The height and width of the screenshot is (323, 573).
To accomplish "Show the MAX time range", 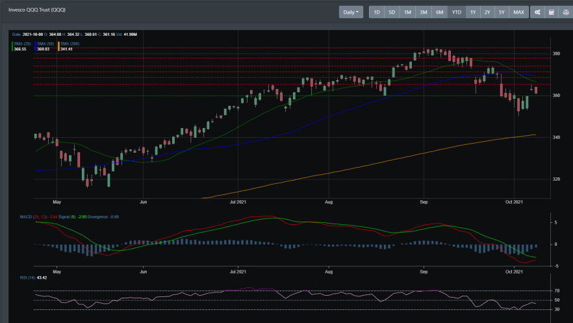I will pos(519,12).
